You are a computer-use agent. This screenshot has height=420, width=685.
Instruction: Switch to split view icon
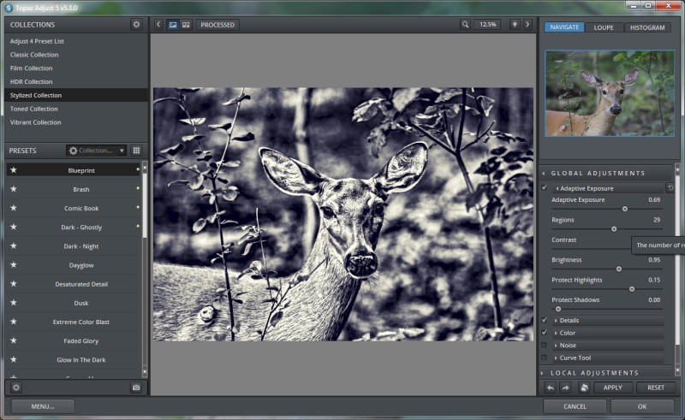pyautogui.click(x=186, y=25)
